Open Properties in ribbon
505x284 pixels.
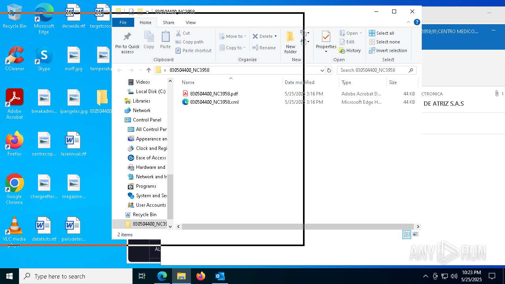326,42
